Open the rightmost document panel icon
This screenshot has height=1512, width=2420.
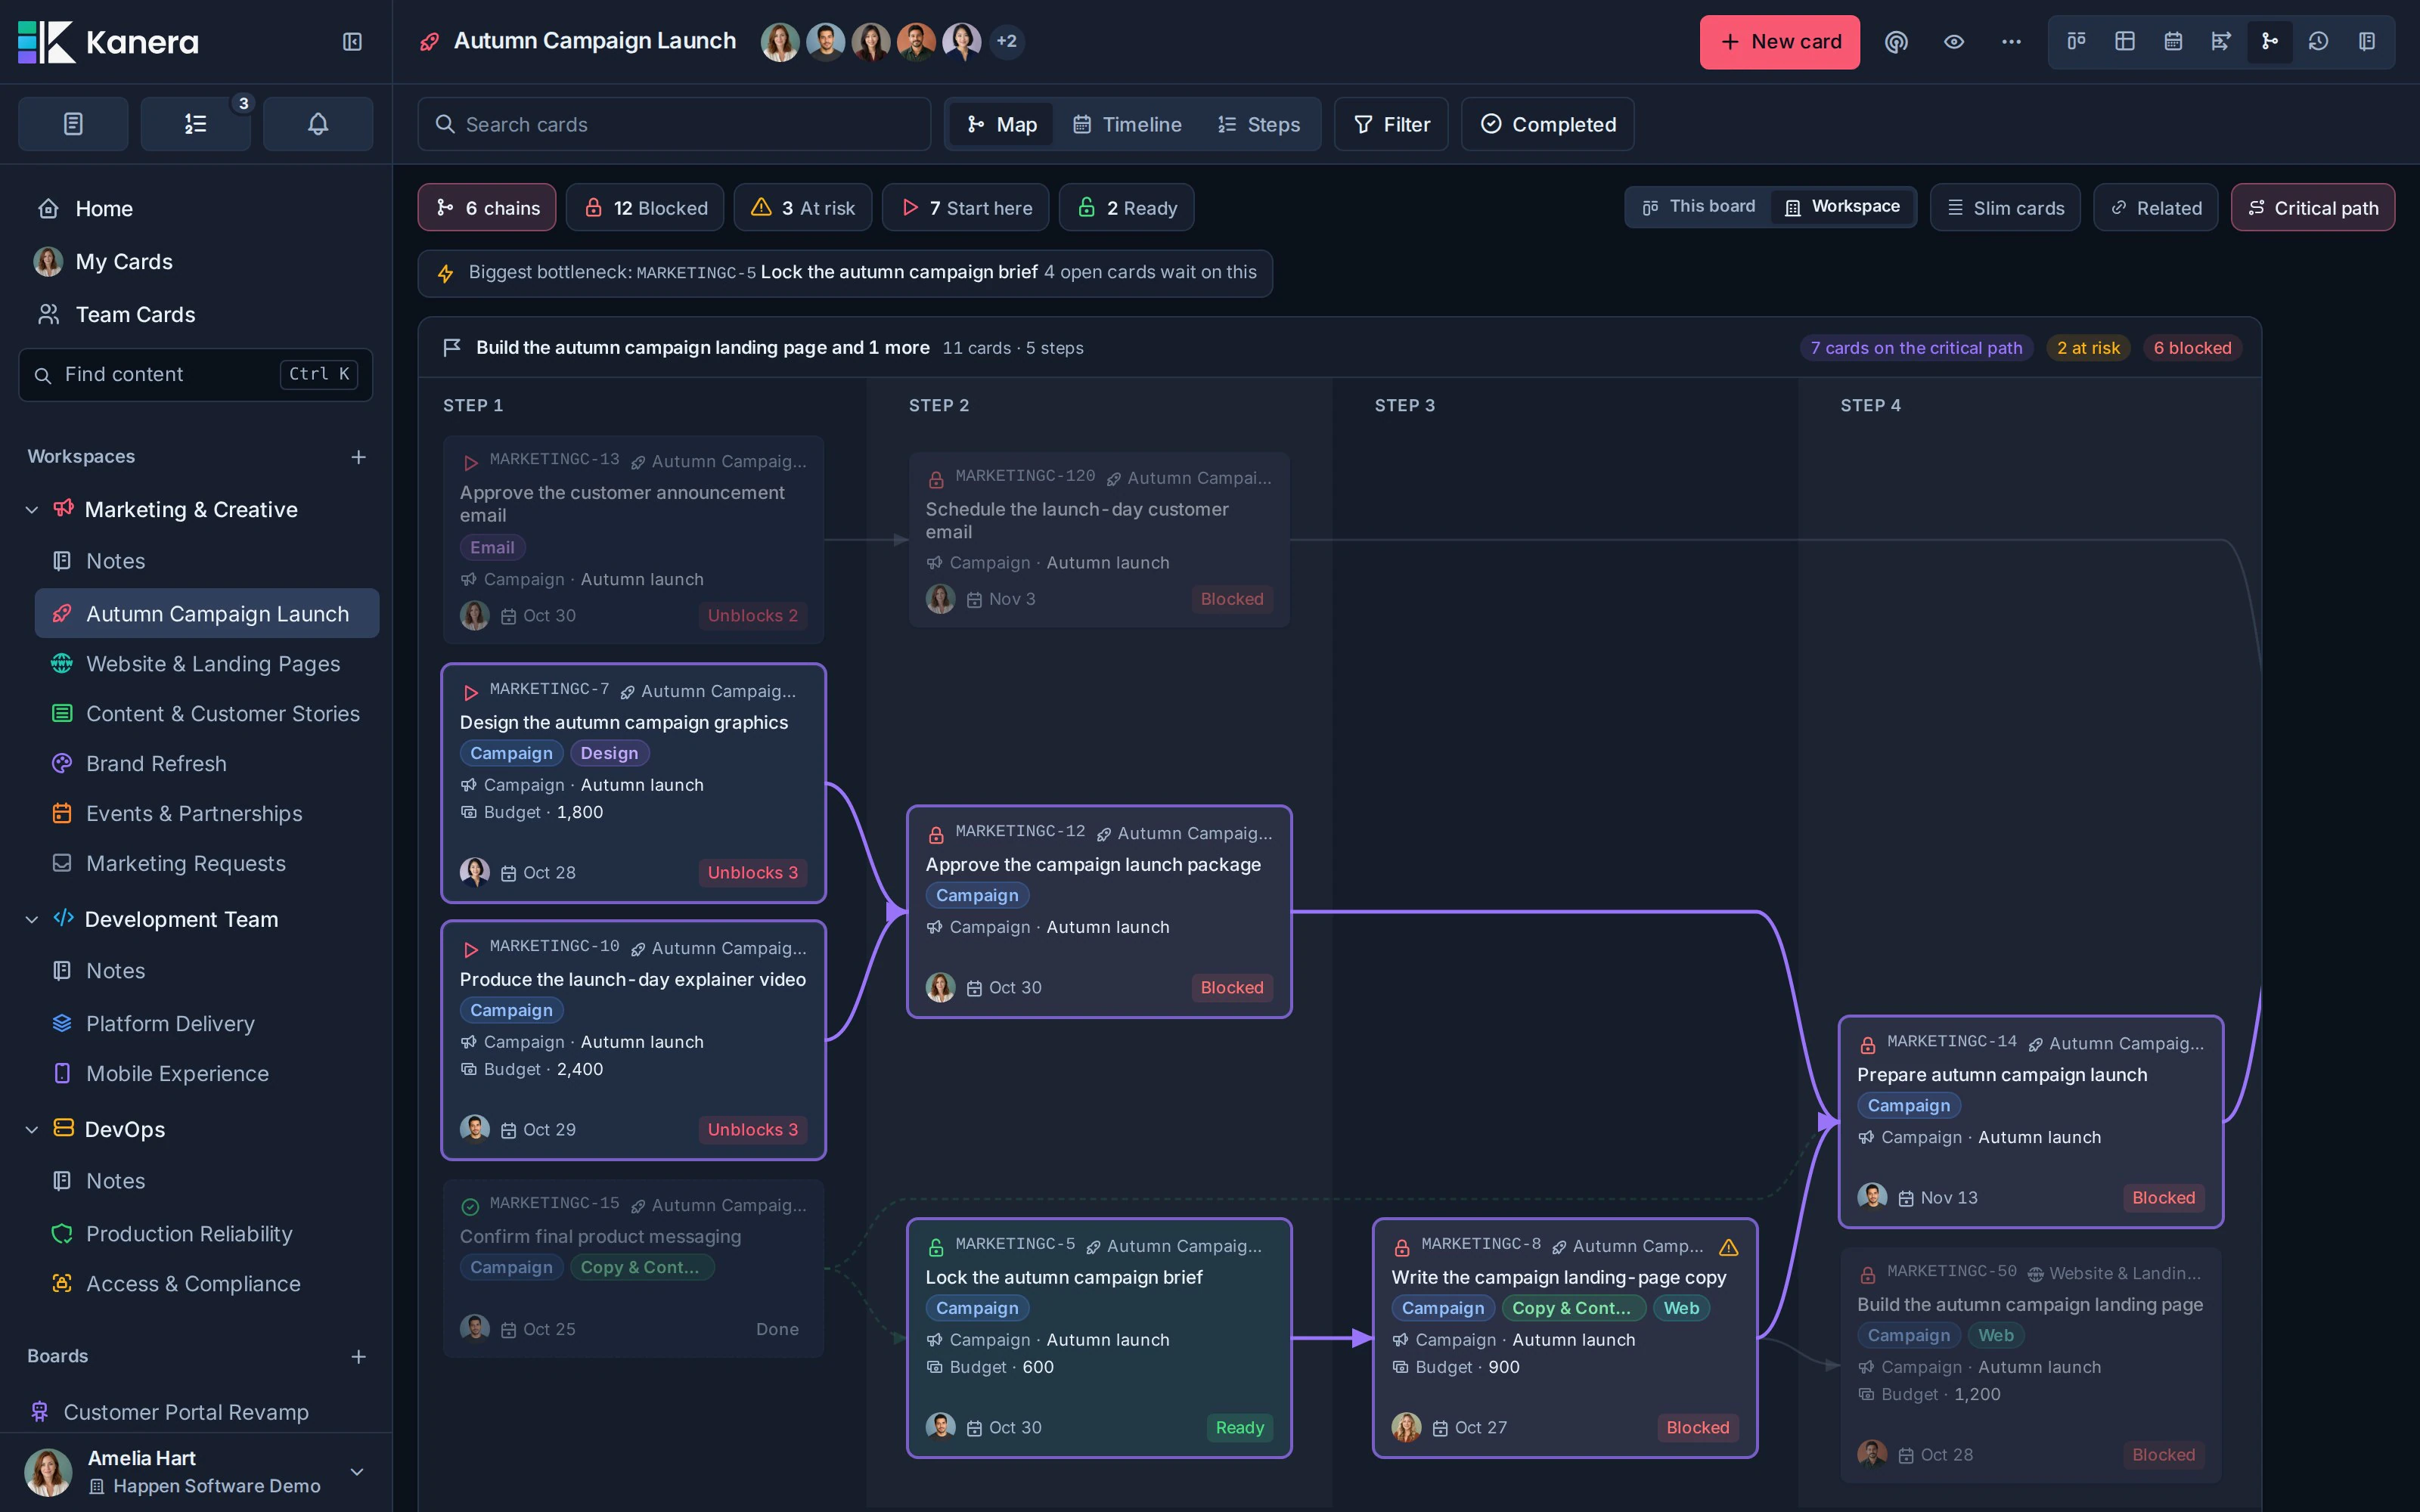coord(2367,41)
